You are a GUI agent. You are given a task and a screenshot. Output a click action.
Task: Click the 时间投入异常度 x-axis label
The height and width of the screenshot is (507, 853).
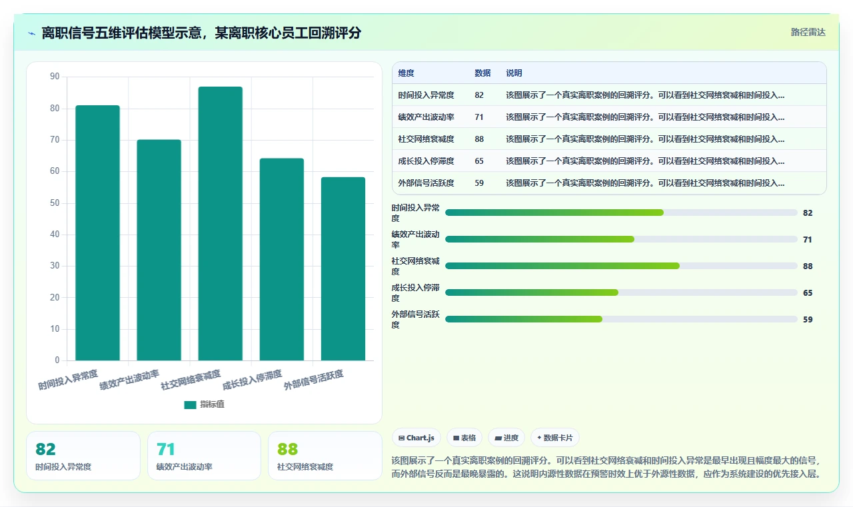point(68,380)
